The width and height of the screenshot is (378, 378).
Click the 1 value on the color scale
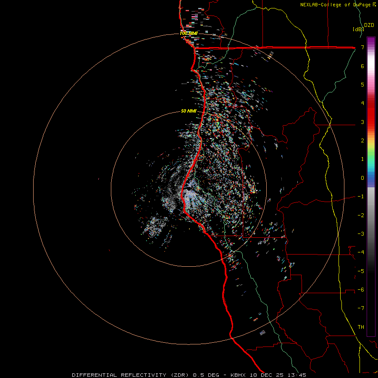(x=362, y=159)
